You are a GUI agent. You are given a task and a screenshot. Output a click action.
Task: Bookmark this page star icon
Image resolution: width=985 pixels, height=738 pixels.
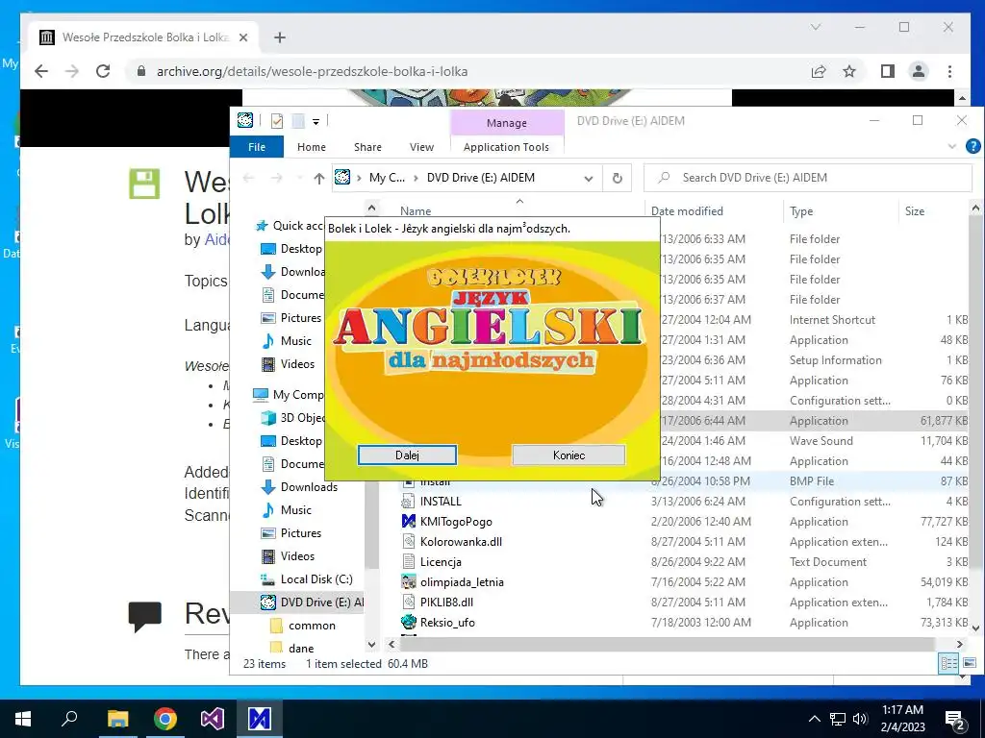click(849, 71)
